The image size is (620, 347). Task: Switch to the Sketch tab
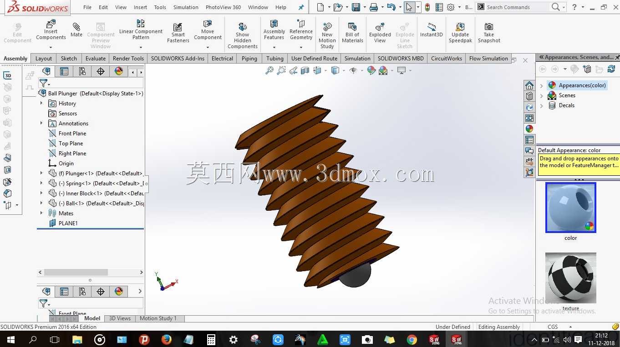coord(69,59)
